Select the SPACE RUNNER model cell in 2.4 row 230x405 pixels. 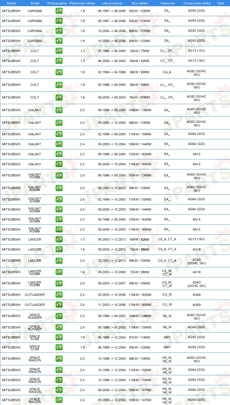click(35, 328)
